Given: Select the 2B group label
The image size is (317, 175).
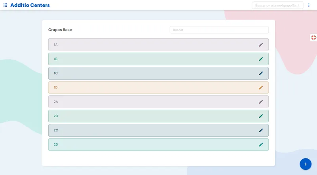Looking at the screenshot, I should click(56, 116).
